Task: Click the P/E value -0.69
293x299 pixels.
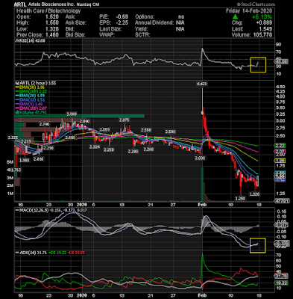Action: tap(122, 17)
